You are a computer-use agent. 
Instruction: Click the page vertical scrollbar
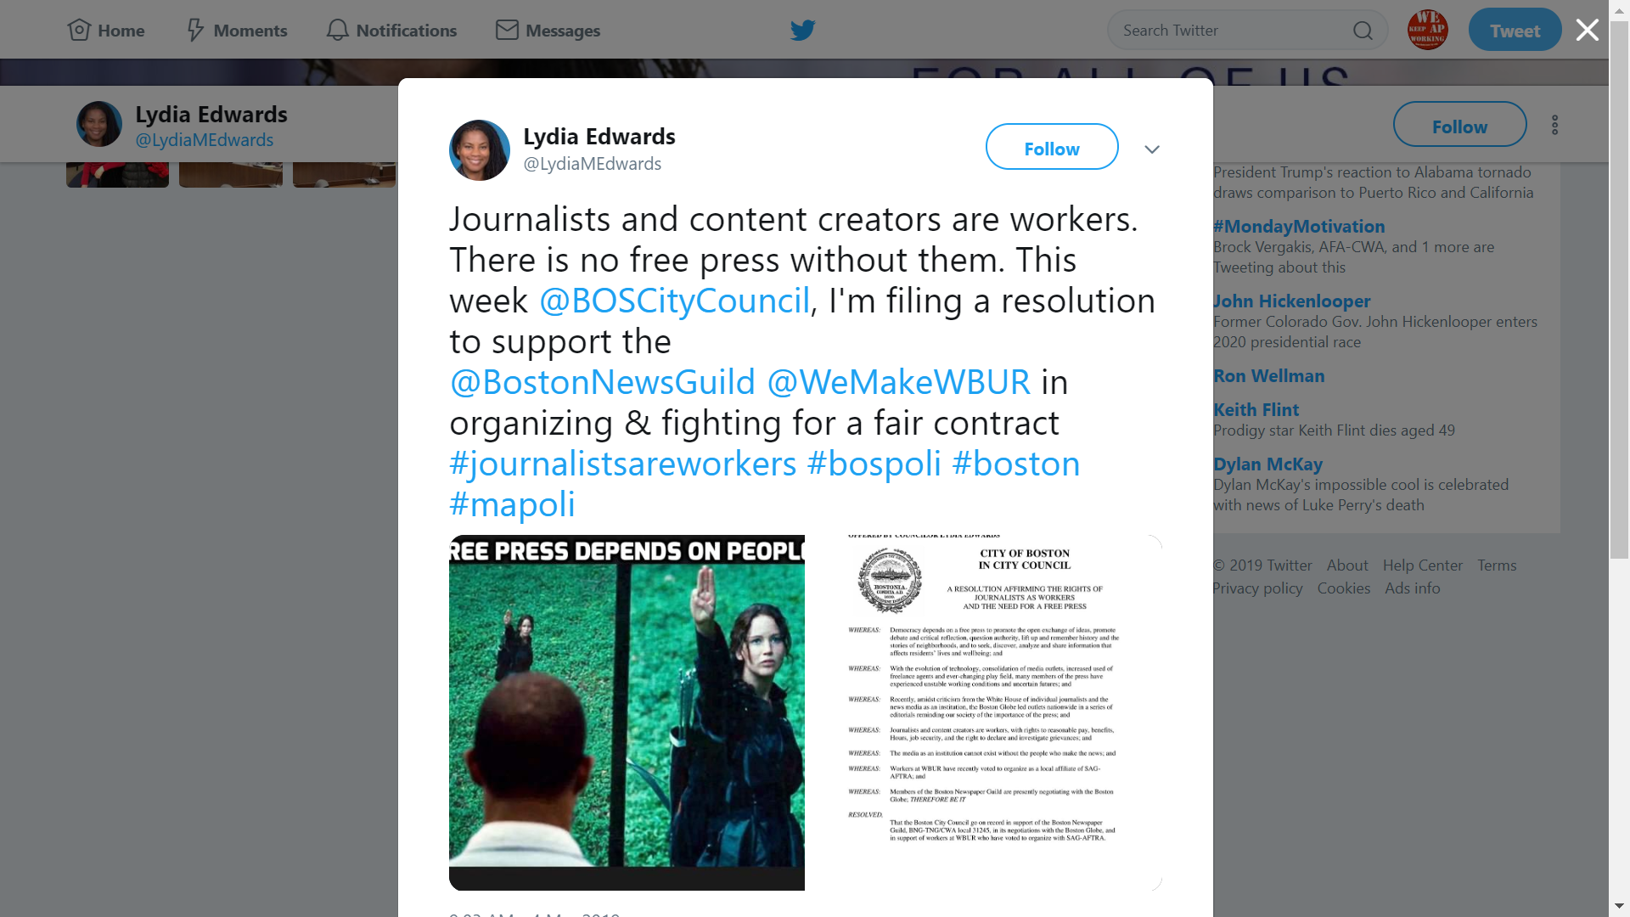[1619, 458]
